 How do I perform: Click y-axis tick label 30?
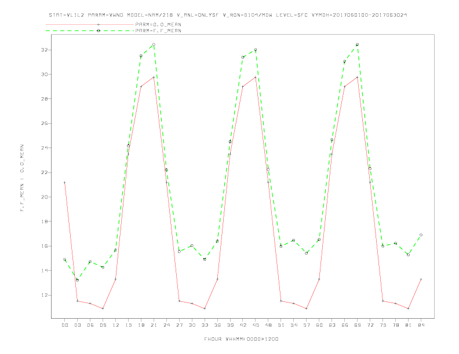click(x=44, y=75)
